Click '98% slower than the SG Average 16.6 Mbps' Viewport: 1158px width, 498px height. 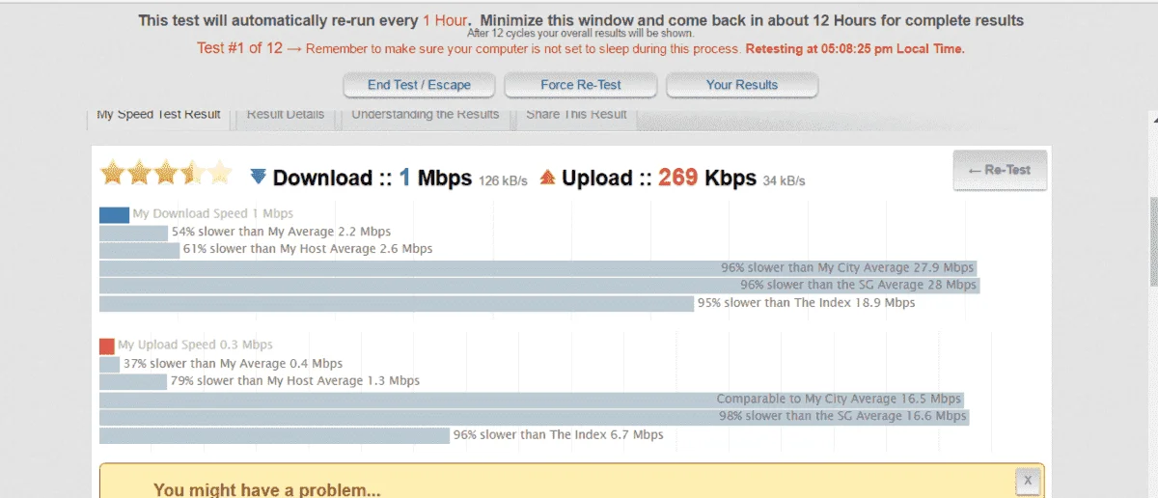pyautogui.click(x=842, y=417)
